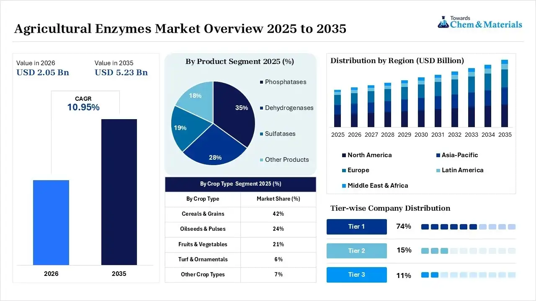Click the Middle East & Africa legend swatch
The height and width of the screenshot is (301, 536).
344,186
